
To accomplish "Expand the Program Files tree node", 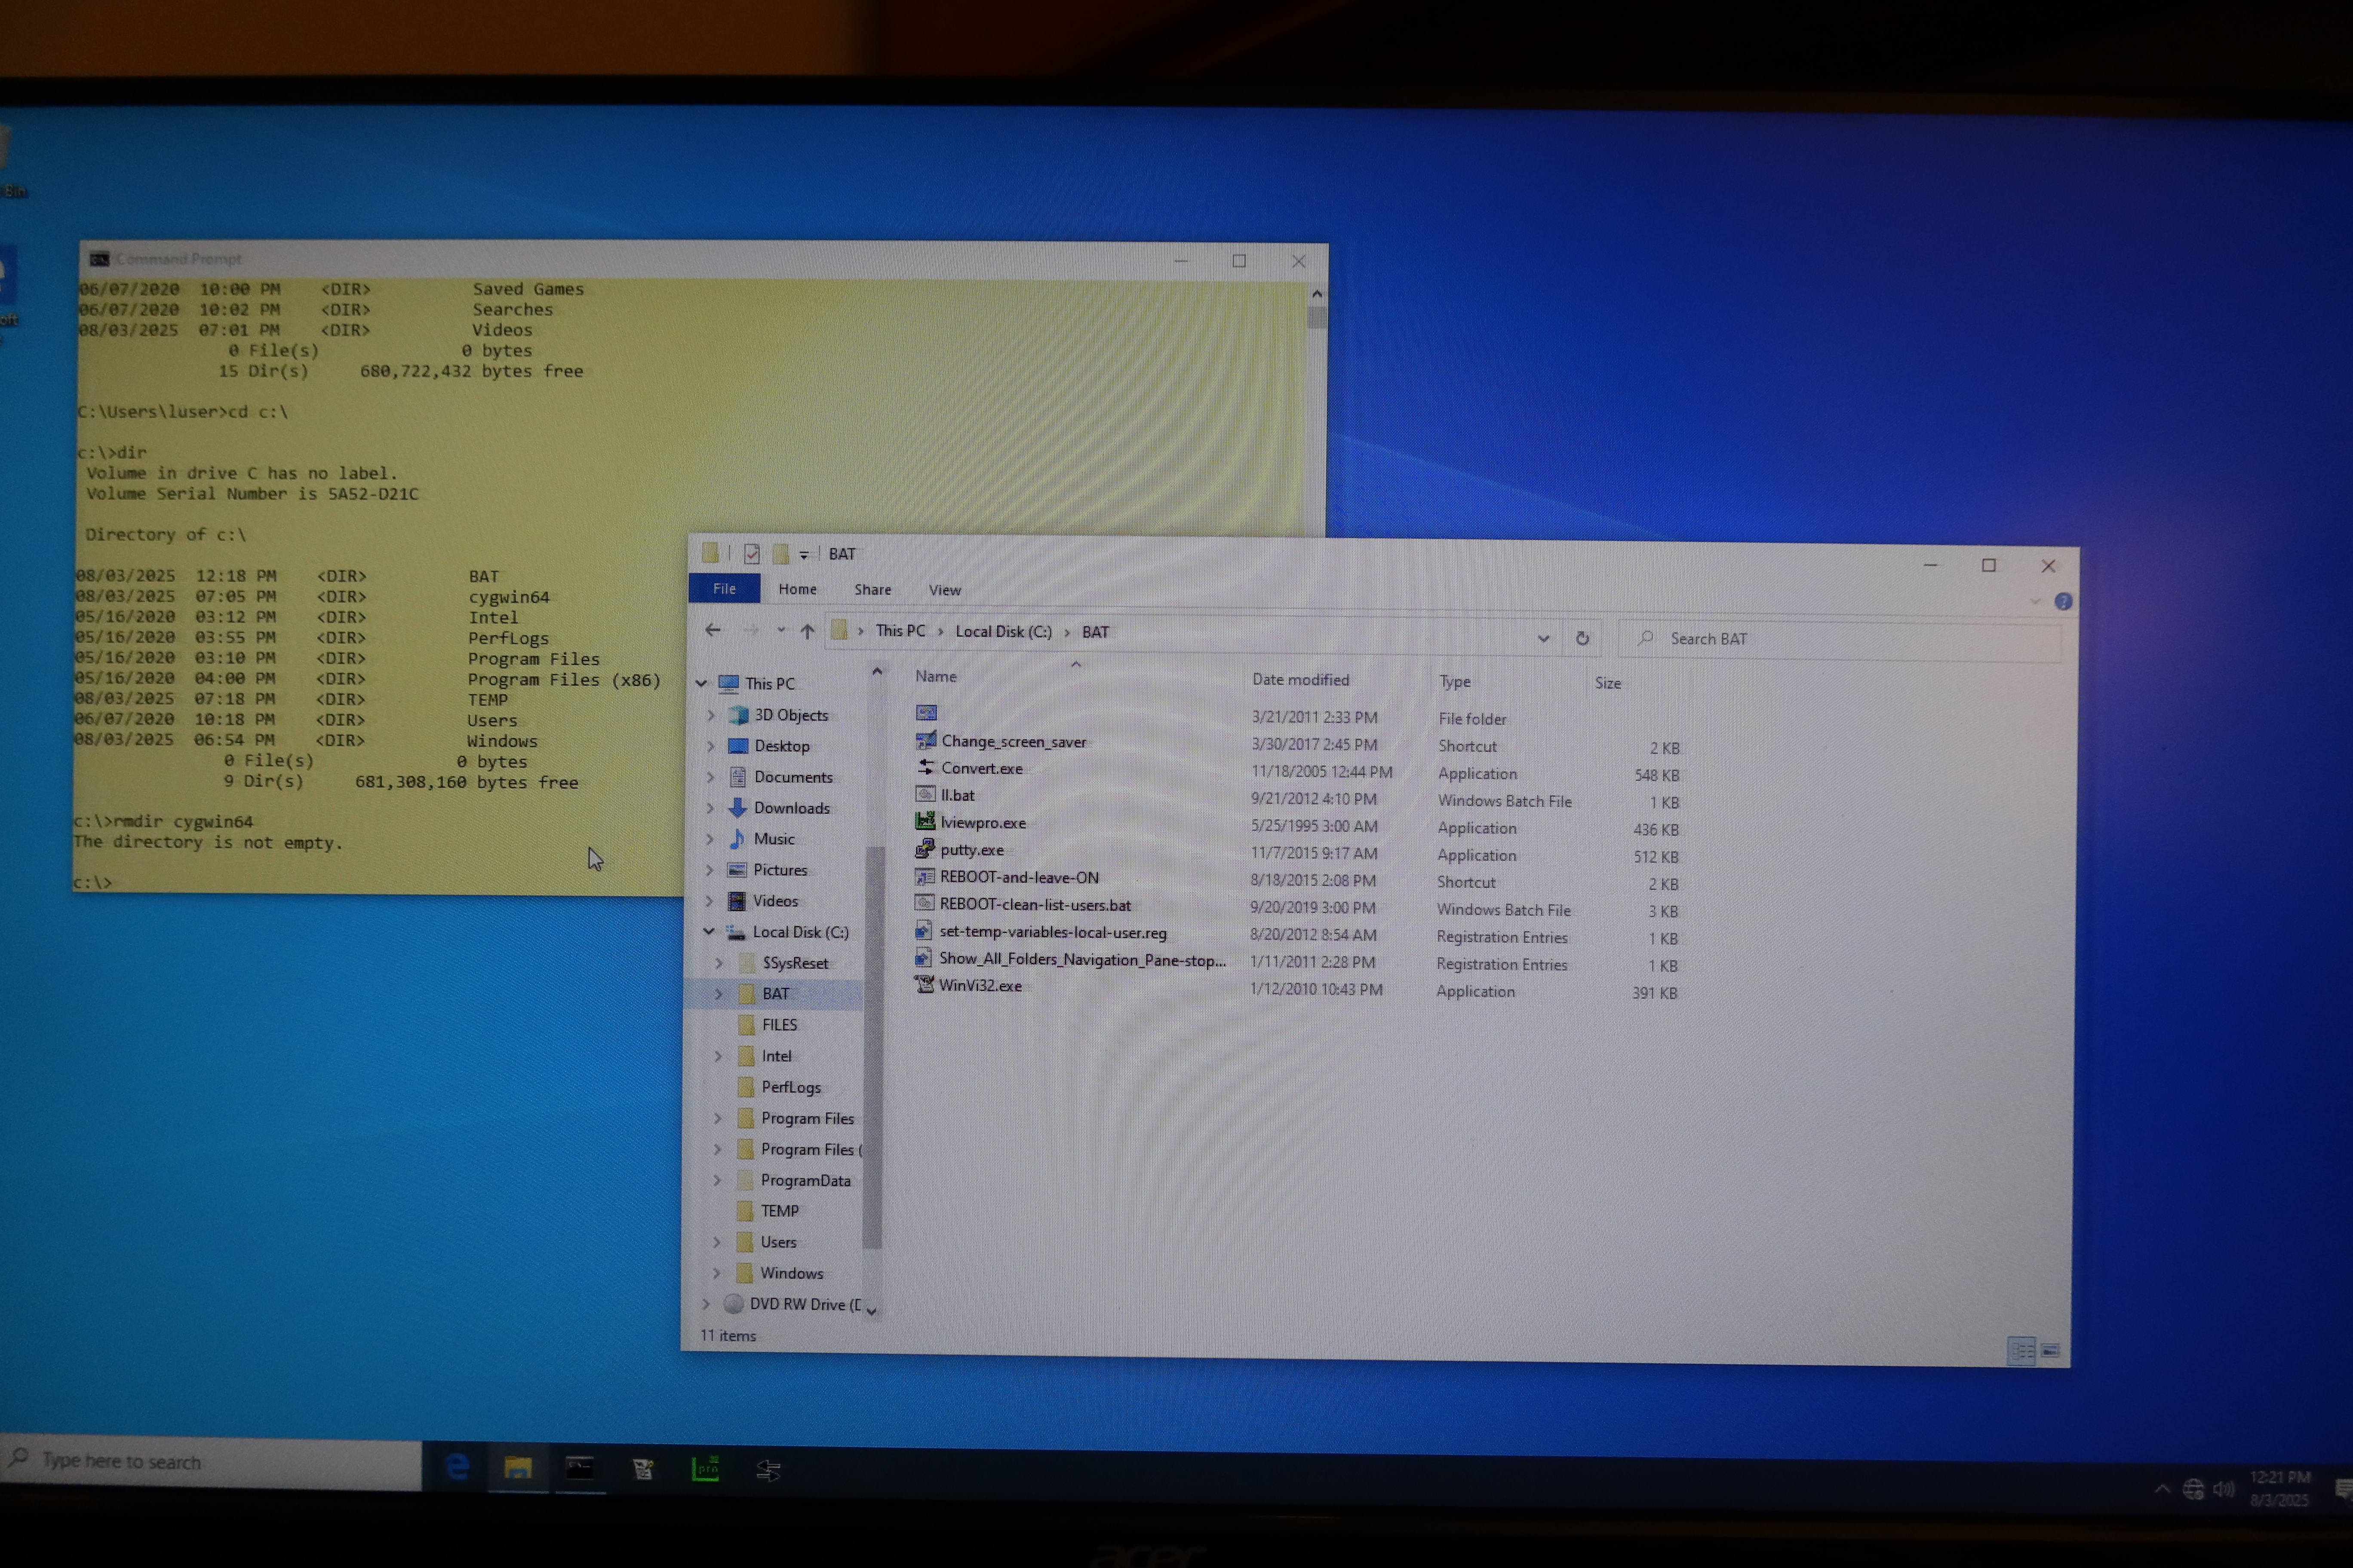I will [717, 1118].
